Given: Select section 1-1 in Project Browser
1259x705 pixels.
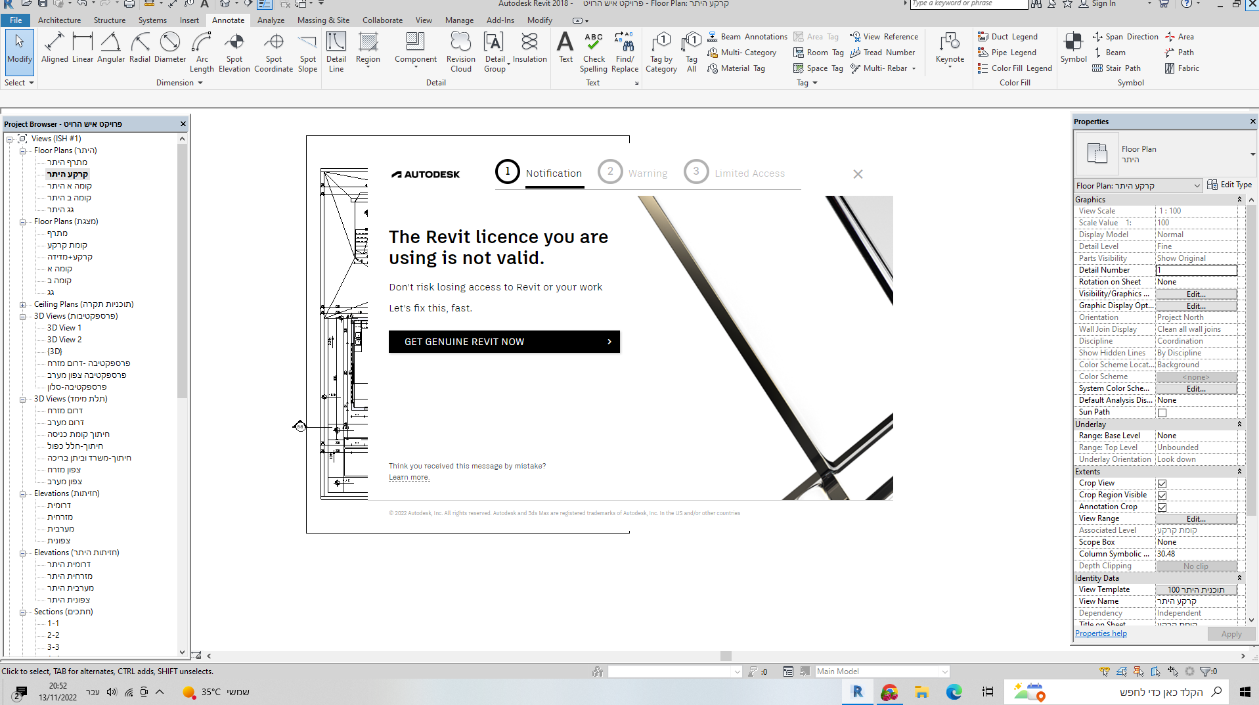Looking at the screenshot, I should (53, 624).
